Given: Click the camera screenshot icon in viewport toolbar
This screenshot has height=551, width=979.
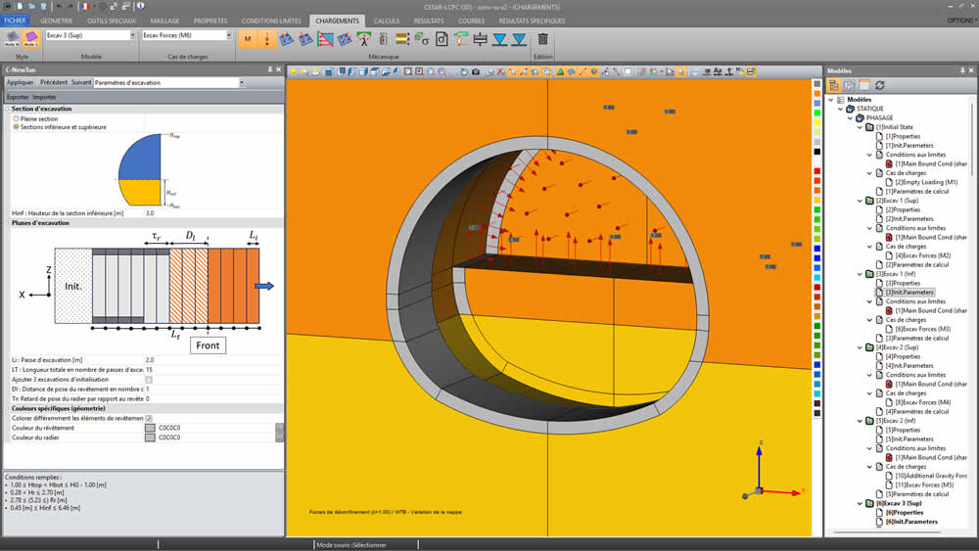Looking at the screenshot, I should (476, 71).
